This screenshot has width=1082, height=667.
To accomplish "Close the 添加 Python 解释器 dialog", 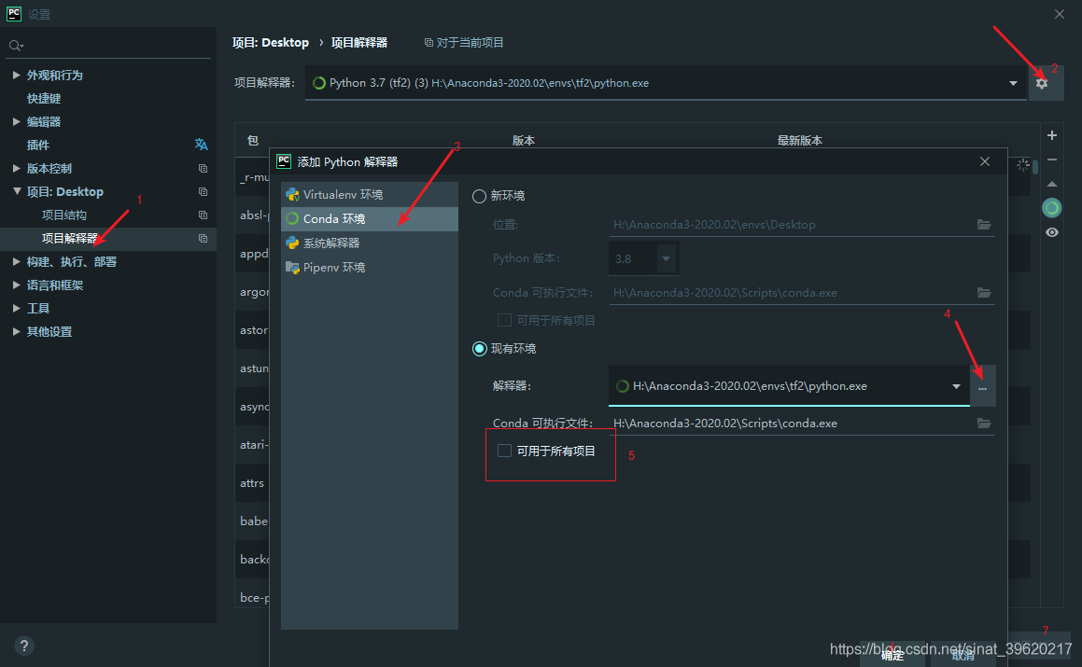I will [985, 161].
